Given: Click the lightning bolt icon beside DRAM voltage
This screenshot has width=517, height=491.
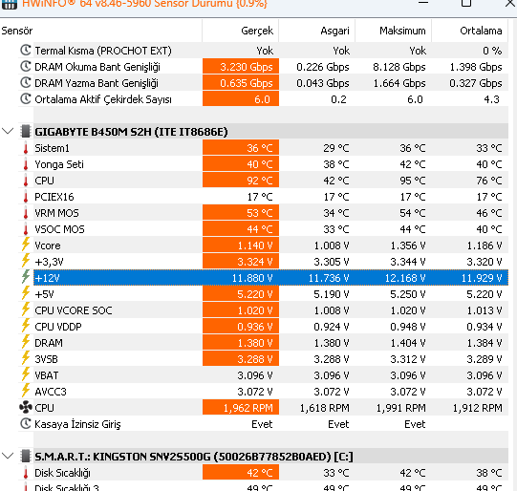Looking at the screenshot, I should (26, 342).
